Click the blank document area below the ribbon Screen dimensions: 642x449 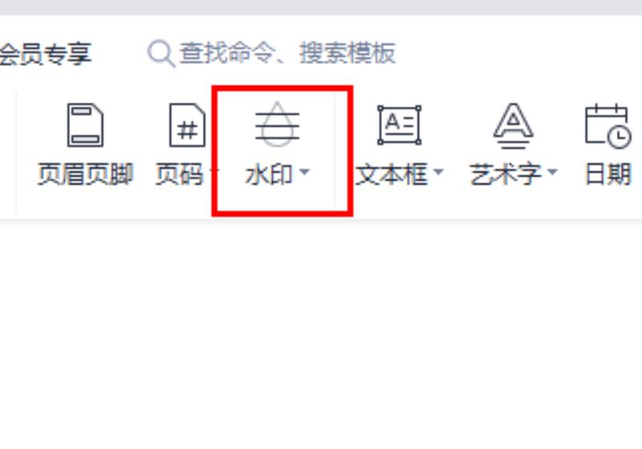(321, 335)
